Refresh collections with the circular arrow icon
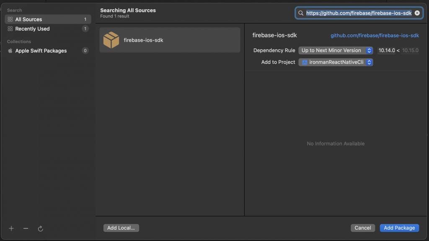This screenshot has height=241, width=429. click(x=41, y=229)
